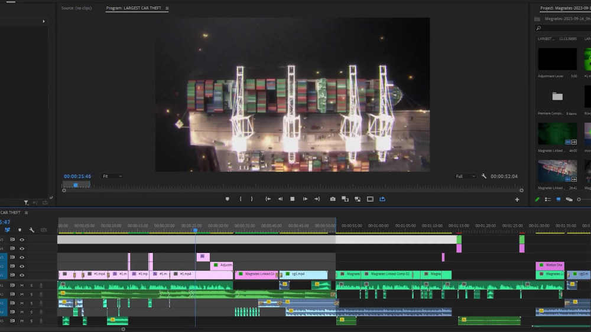Toggle Snap in the timeline
This screenshot has height=332, width=591.
[x=7, y=230]
